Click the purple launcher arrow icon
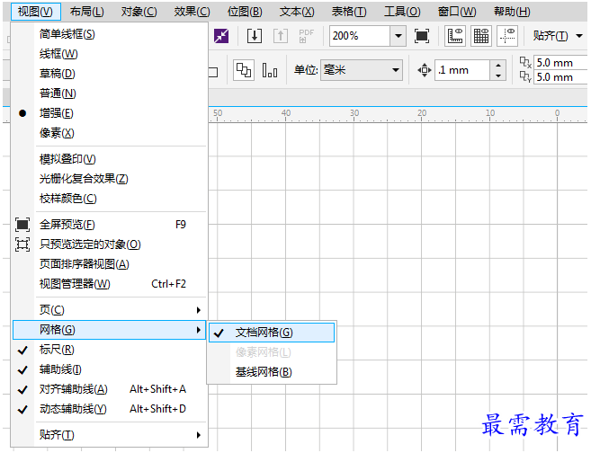Screen dimensions: 591x453 (x=221, y=36)
